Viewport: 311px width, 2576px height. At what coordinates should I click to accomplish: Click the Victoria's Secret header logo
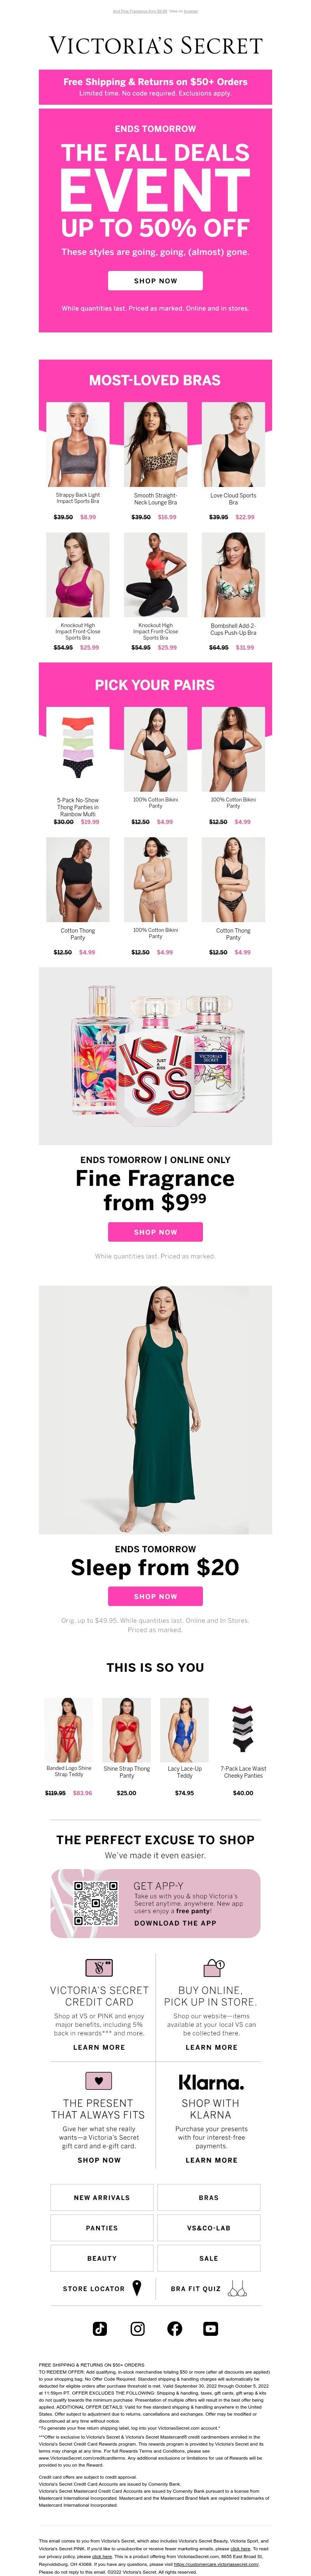coord(155,45)
